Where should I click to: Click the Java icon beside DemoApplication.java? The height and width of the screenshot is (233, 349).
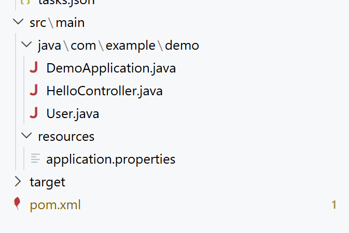click(34, 68)
